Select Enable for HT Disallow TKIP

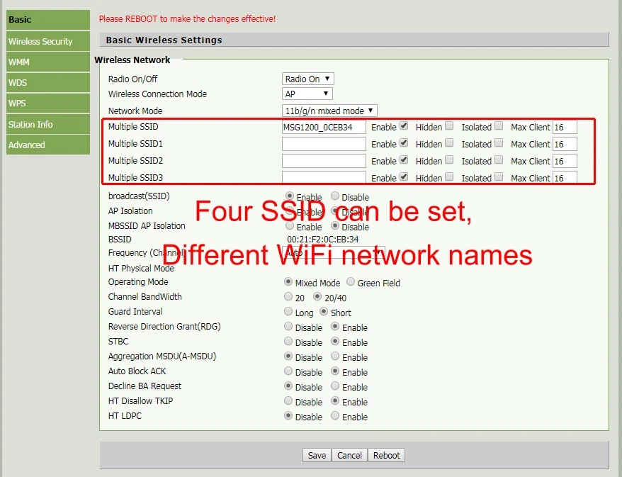[335, 400]
